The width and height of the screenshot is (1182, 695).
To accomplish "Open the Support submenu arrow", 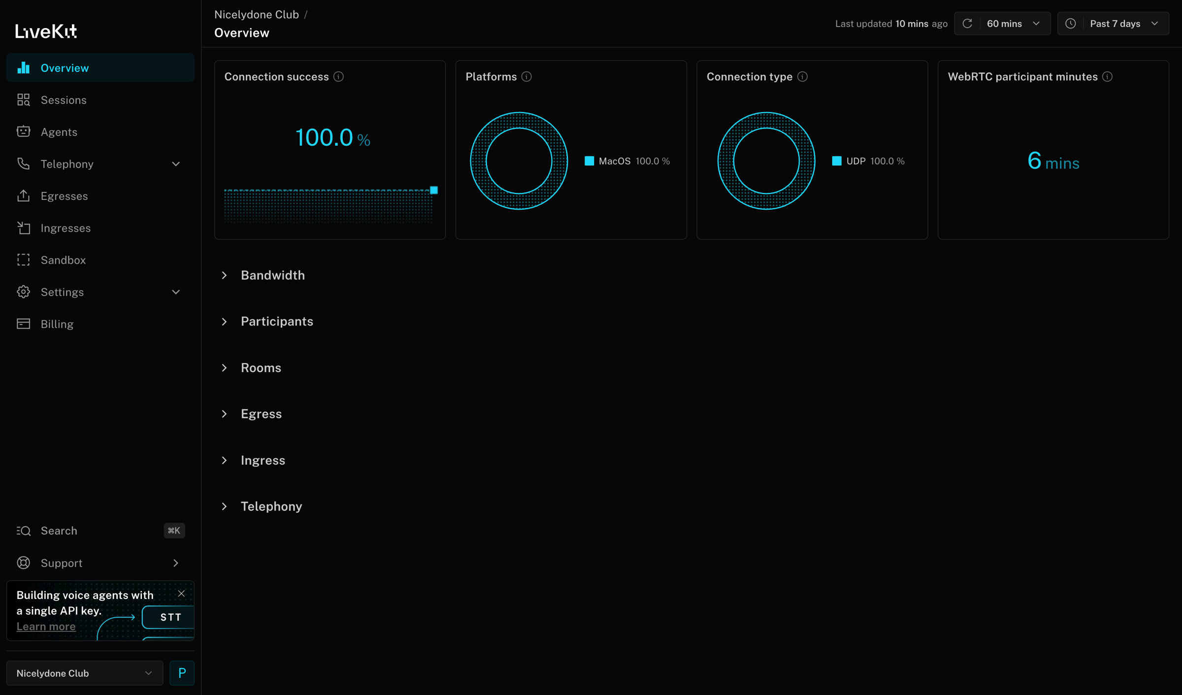I will tap(176, 563).
